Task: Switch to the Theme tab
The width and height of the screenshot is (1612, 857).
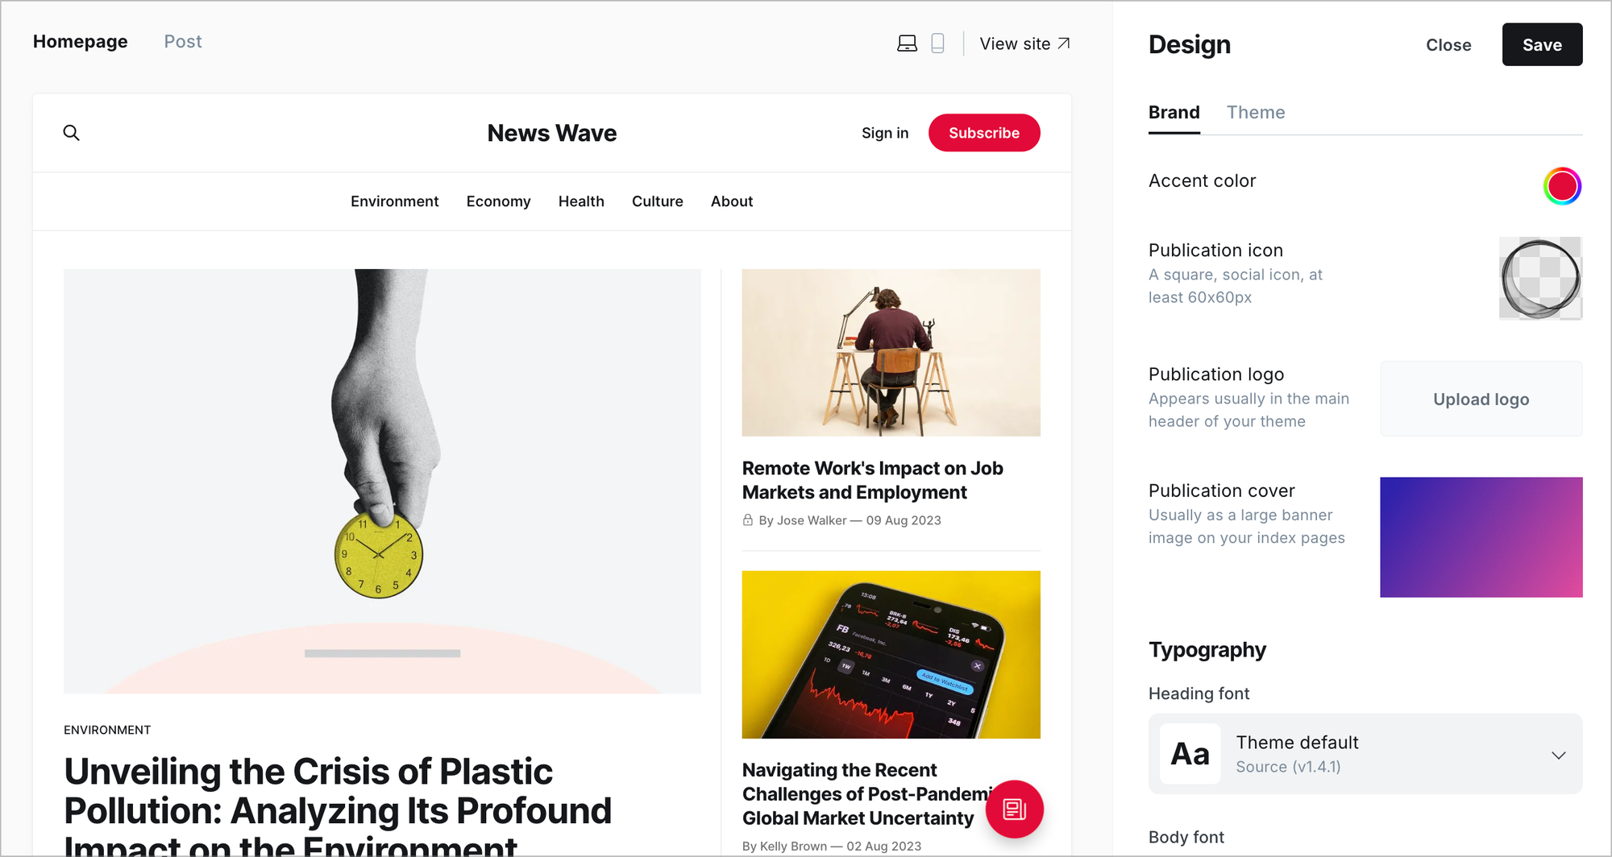Action: point(1256,113)
